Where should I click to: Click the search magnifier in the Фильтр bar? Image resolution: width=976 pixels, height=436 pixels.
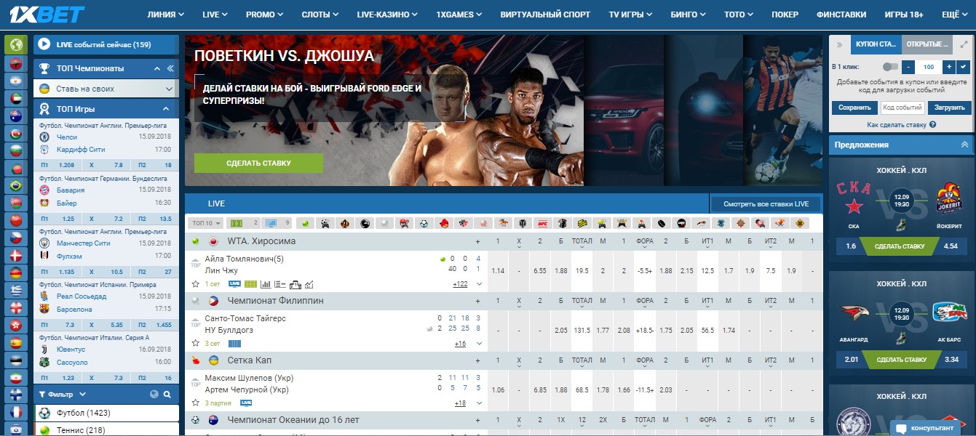coord(167,395)
